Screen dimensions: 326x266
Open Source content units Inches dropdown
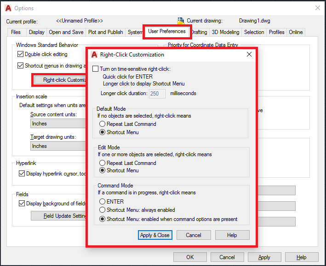[58, 124]
